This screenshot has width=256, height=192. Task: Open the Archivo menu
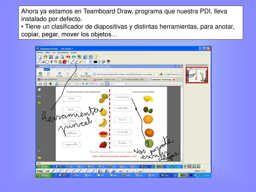40,52
